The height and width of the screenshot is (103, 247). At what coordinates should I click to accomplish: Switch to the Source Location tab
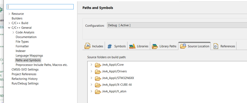[195, 46]
